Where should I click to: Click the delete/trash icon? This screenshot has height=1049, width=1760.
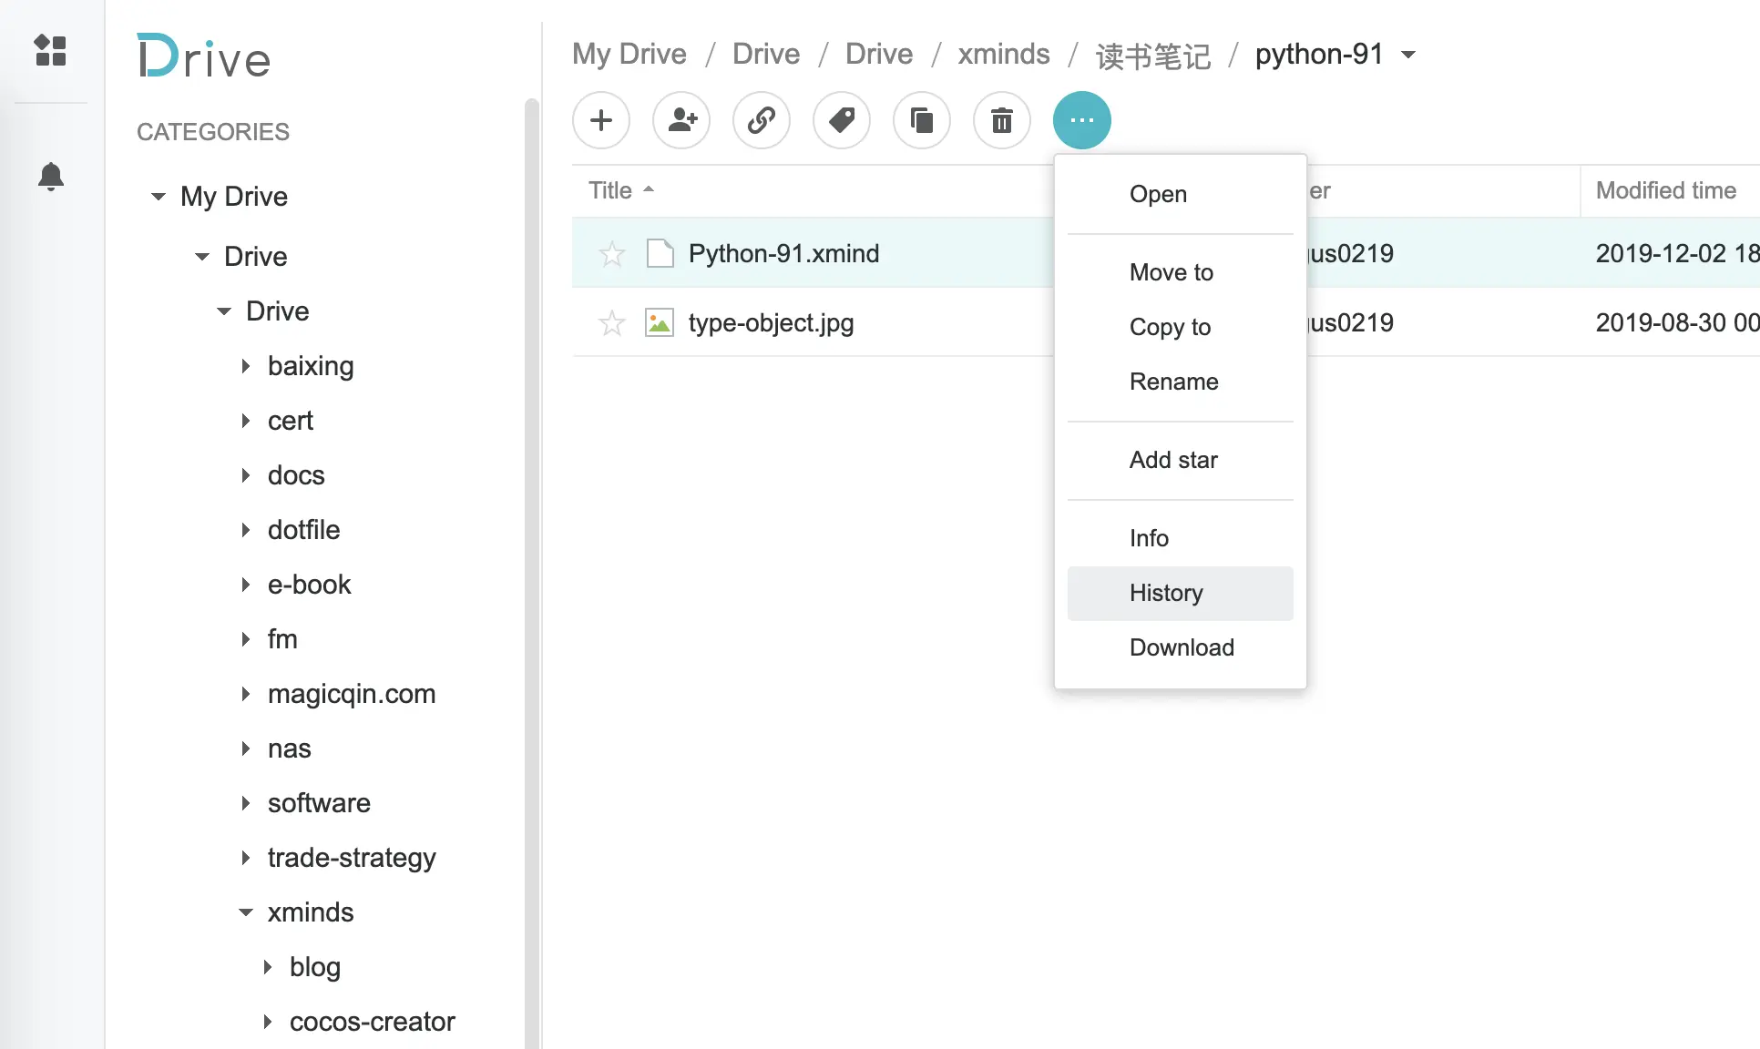1002,120
